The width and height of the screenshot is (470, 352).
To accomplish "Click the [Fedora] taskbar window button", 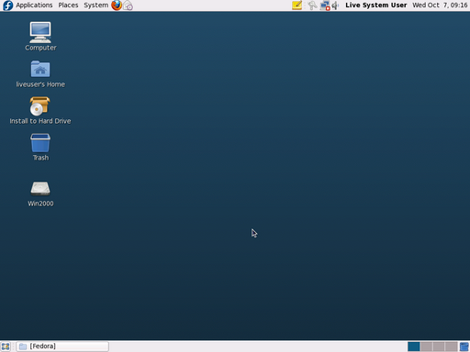I will pos(62,346).
